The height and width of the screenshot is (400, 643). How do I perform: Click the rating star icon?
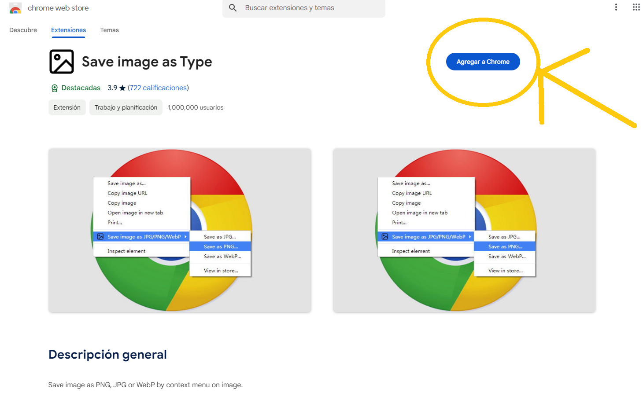pos(122,88)
